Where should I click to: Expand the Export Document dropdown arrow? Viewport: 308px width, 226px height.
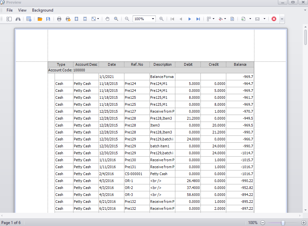[250, 19]
